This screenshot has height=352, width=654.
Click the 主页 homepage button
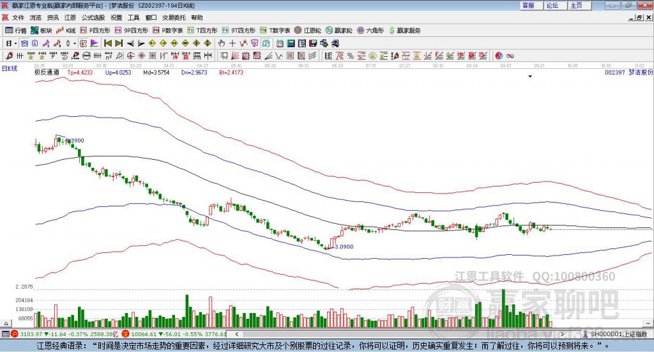point(576,5)
